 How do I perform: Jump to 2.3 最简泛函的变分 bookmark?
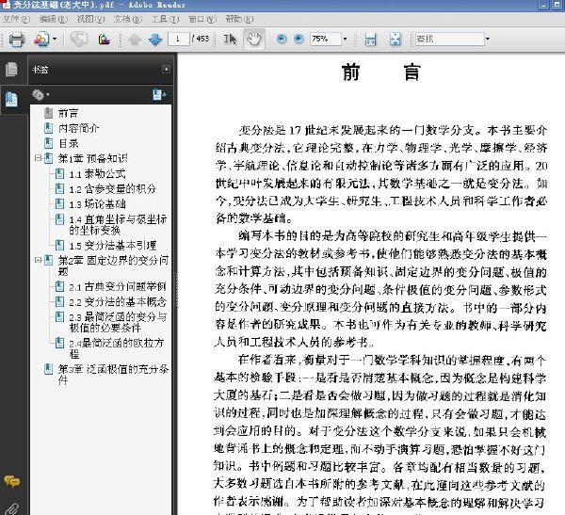point(118,322)
